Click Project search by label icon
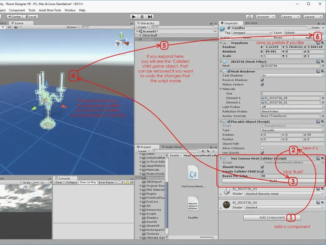 point(208,151)
